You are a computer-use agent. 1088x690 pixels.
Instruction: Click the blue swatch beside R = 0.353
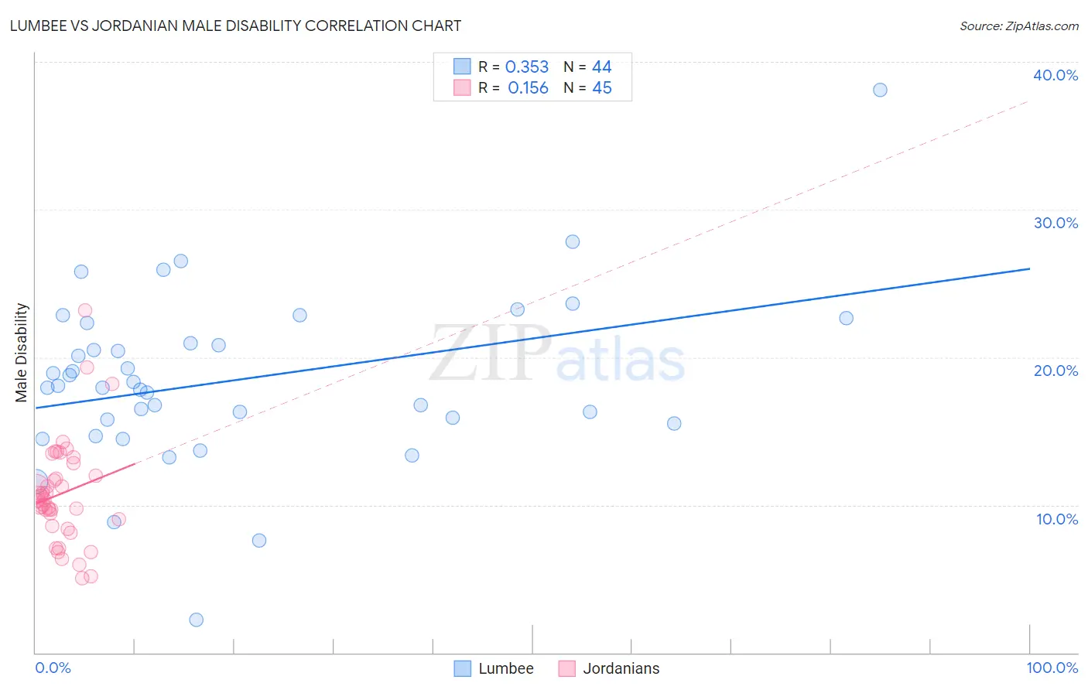(x=462, y=67)
